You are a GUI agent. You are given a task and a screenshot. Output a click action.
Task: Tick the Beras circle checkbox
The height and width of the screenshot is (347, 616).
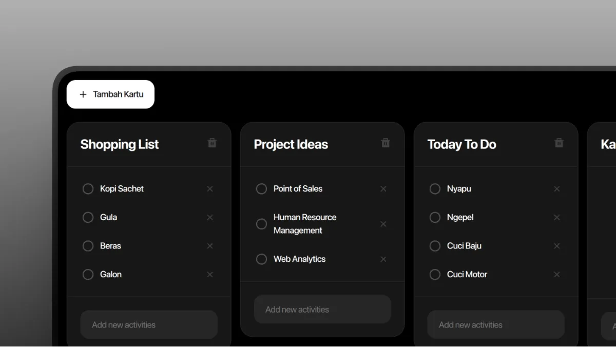[x=88, y=246]
